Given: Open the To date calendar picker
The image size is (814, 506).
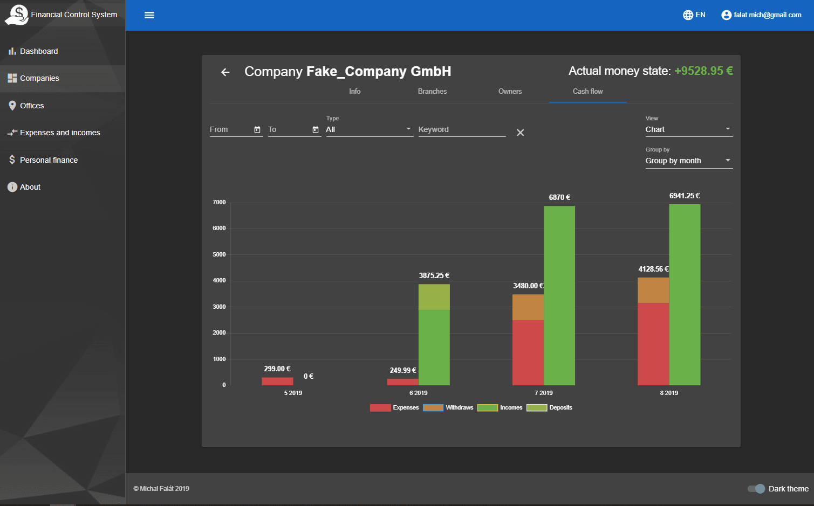Looking at the screenshot, I should click(x=316, y=129).
